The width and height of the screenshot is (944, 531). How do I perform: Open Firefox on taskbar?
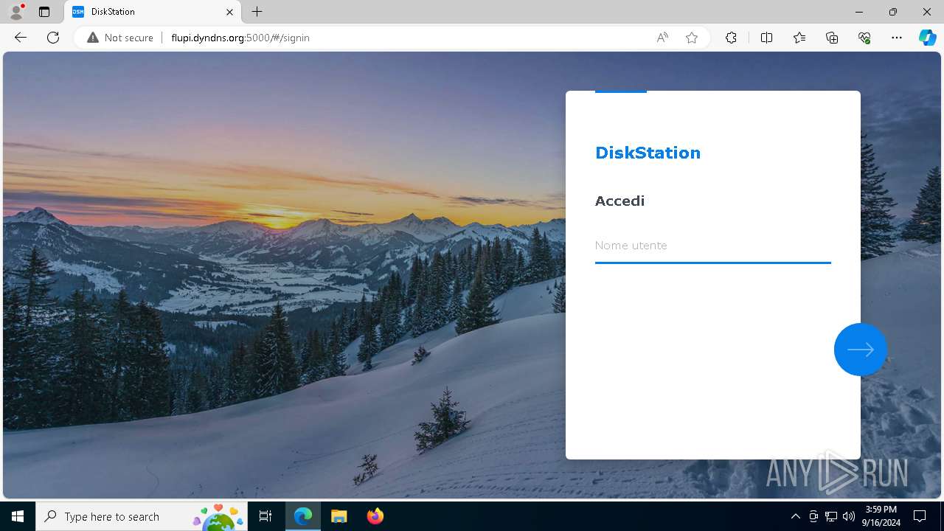pos(375,516)
